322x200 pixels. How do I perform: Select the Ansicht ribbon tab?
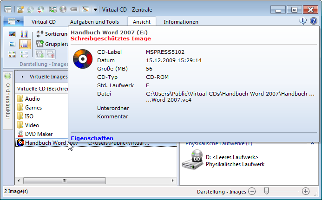coord(142,22)
